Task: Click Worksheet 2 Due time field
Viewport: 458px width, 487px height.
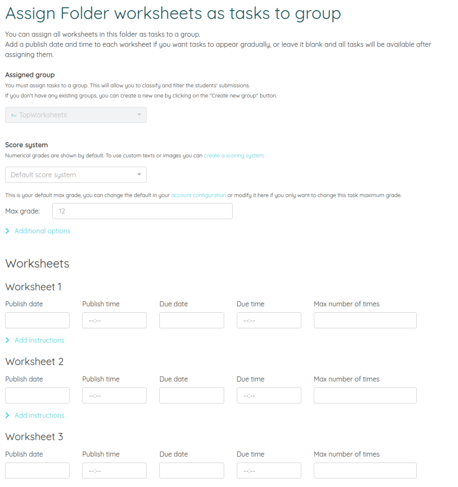Action: coord(268,395)
